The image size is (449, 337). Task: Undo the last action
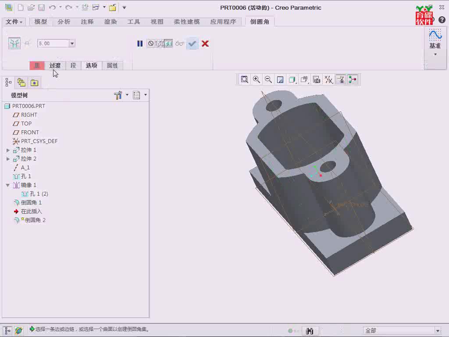tap(52, 7)
